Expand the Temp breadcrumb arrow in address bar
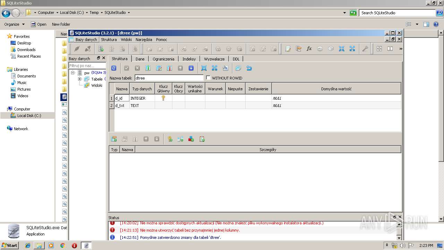This screenshot has width=444, height=250. point(101,12)
